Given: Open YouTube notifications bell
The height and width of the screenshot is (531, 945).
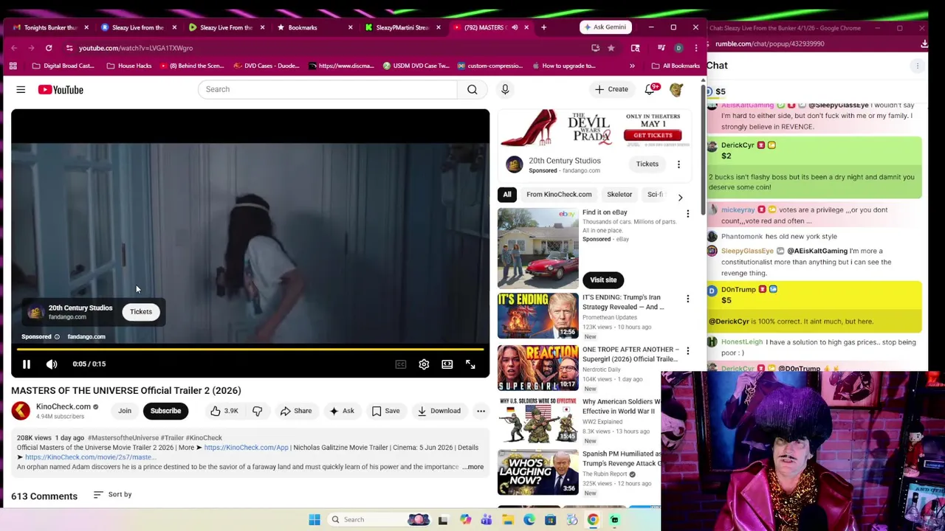Looking at the screenshot, I should [x=650, y=89].
